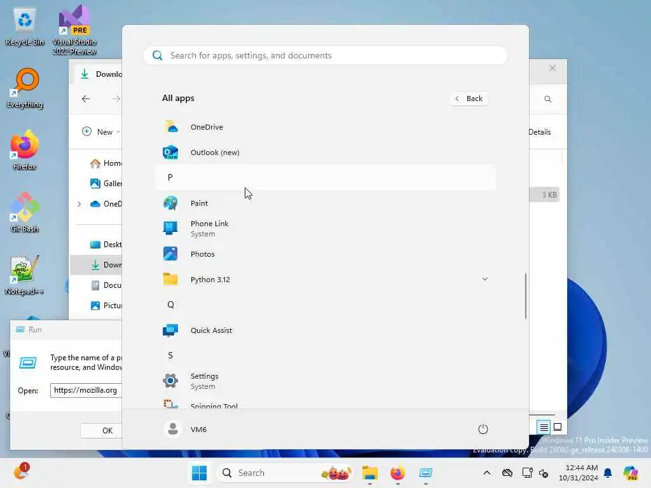Select Pictures in File Explorer sidebar
651x488 pixels.
point(106,306)
